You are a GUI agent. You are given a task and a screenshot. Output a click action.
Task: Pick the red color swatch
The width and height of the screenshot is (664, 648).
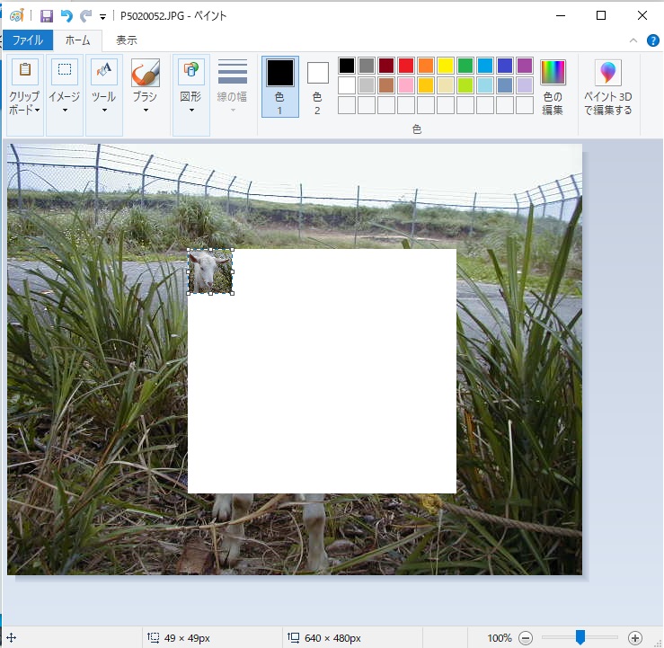[406, 66]
